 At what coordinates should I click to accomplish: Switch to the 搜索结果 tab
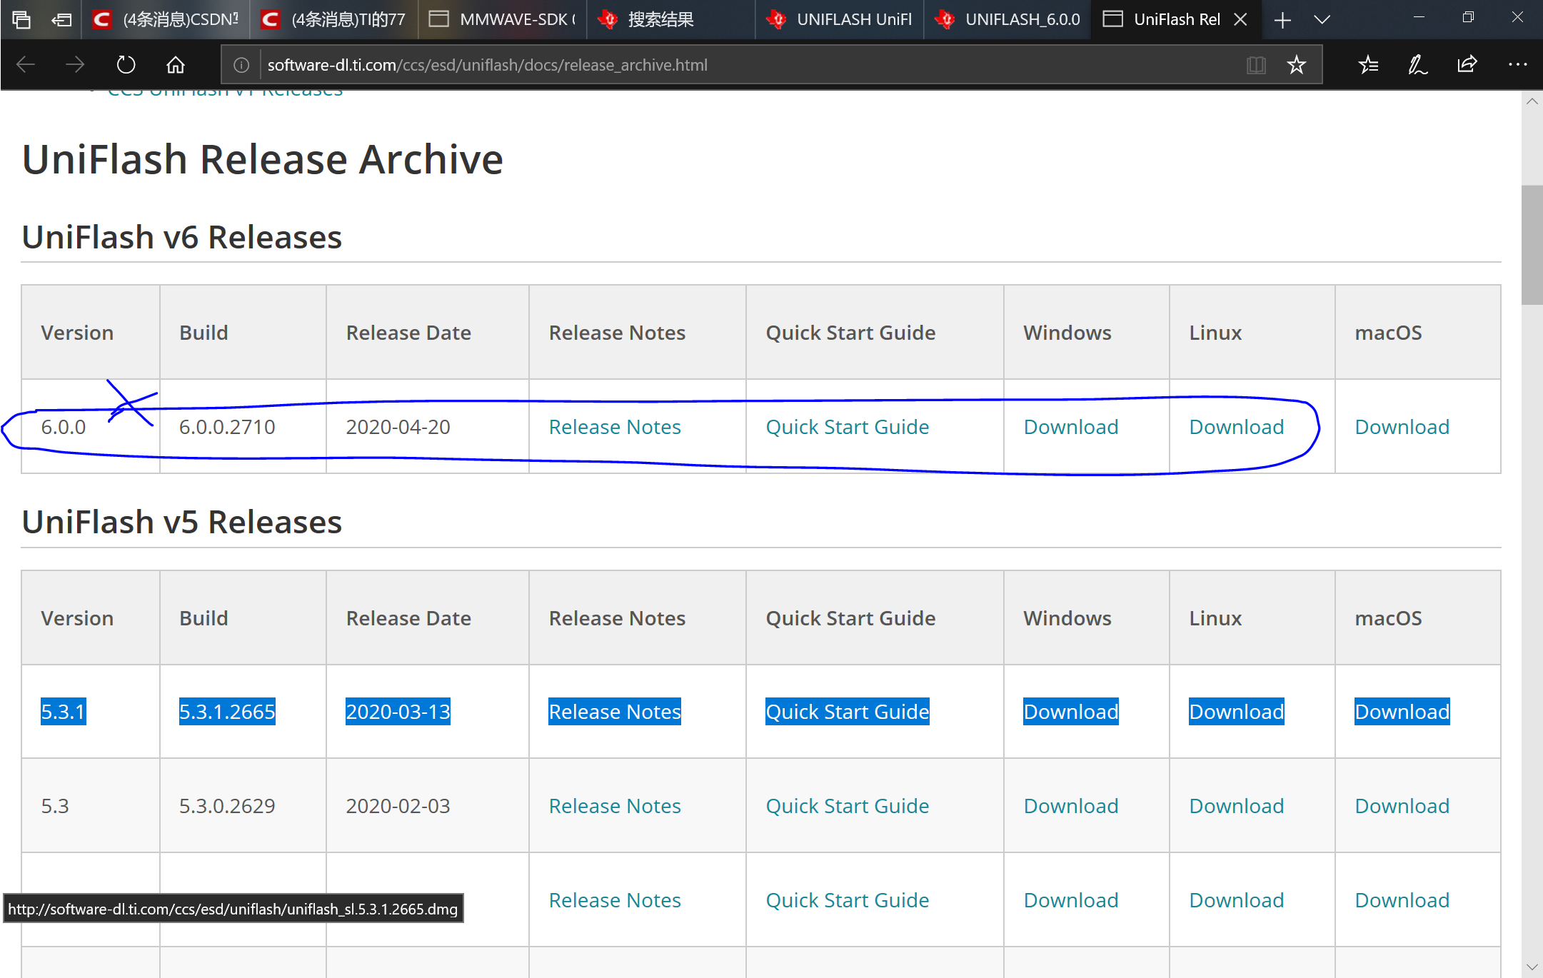(671, 19)
